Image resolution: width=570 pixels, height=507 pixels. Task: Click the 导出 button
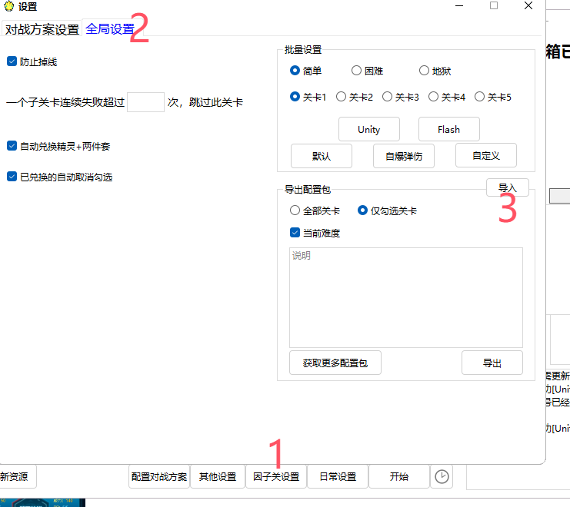pos(492,363)
